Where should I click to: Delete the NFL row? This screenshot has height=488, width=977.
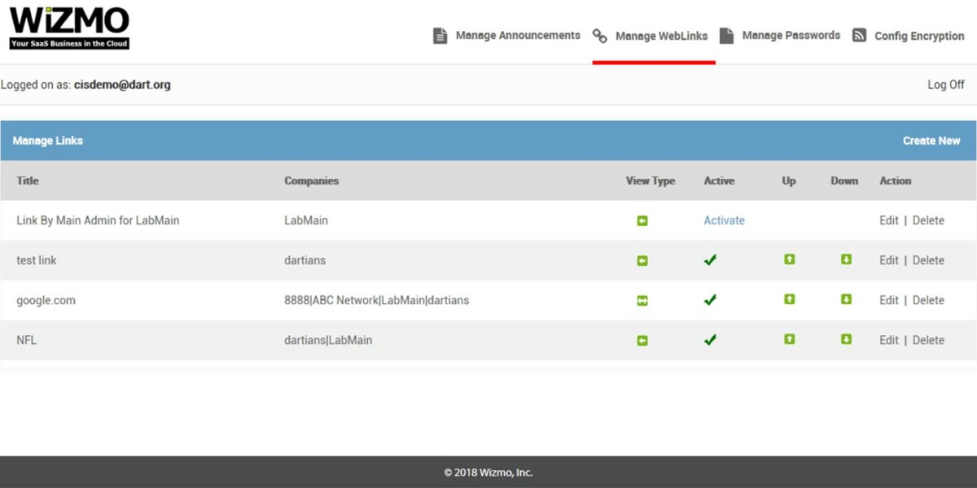click(x=928, y=340)
